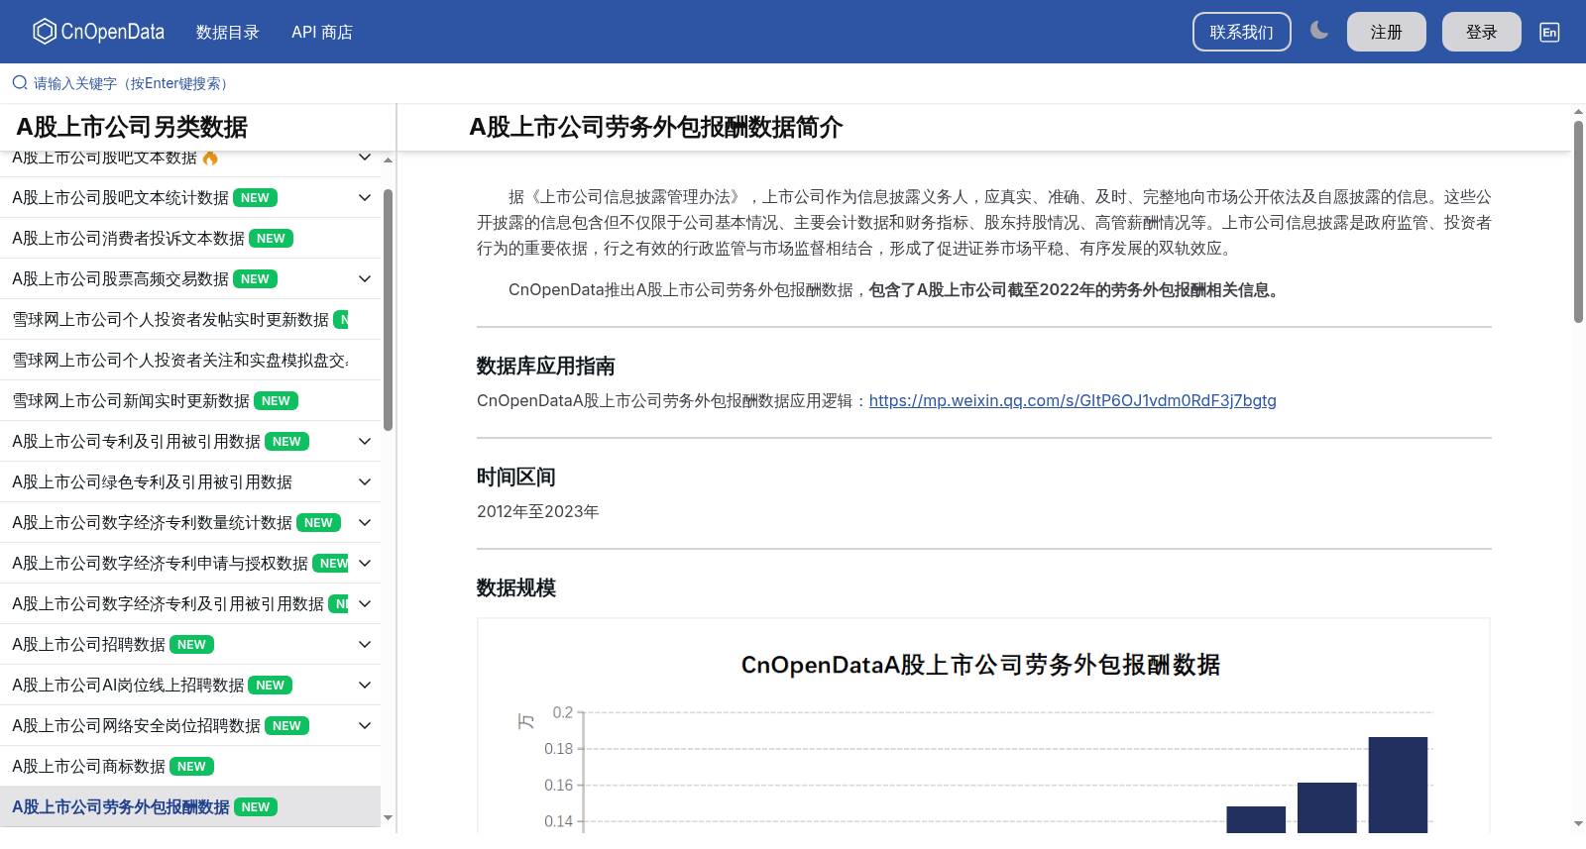Image resolution: width=1586 pixels, height=849 pixels.
Task: Expand A股上市公司招聘数据 chevron
Action: pyautogui.click(x=365, y=645)
